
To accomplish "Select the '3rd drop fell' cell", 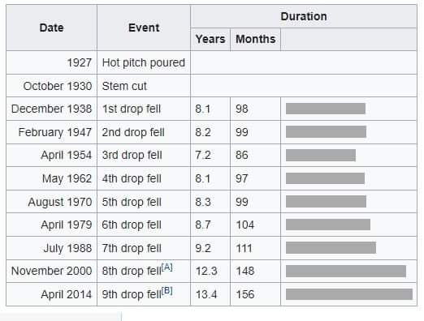I will pos(144,155).
